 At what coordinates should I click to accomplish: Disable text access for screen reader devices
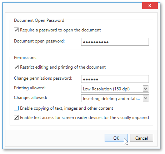click(16, 118)
